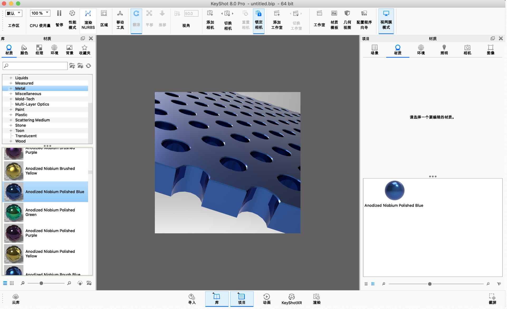Open the Cloud Library
This screenshot has width=507, height=309.
(x=16, y=299)
